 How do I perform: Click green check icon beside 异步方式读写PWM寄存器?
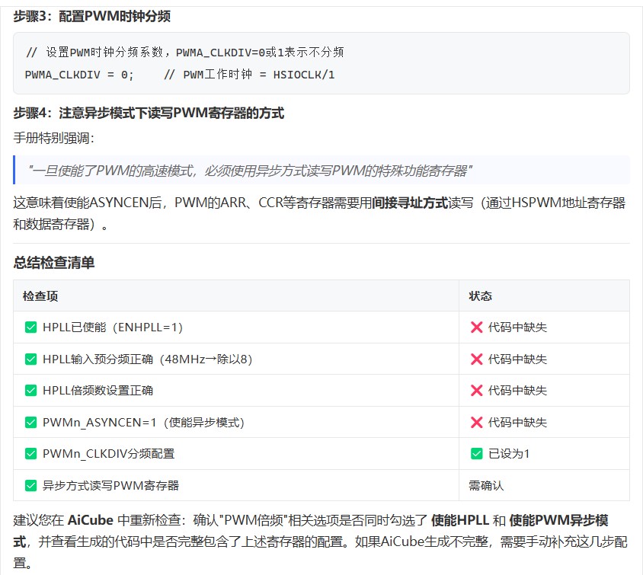tap(30, 486)
